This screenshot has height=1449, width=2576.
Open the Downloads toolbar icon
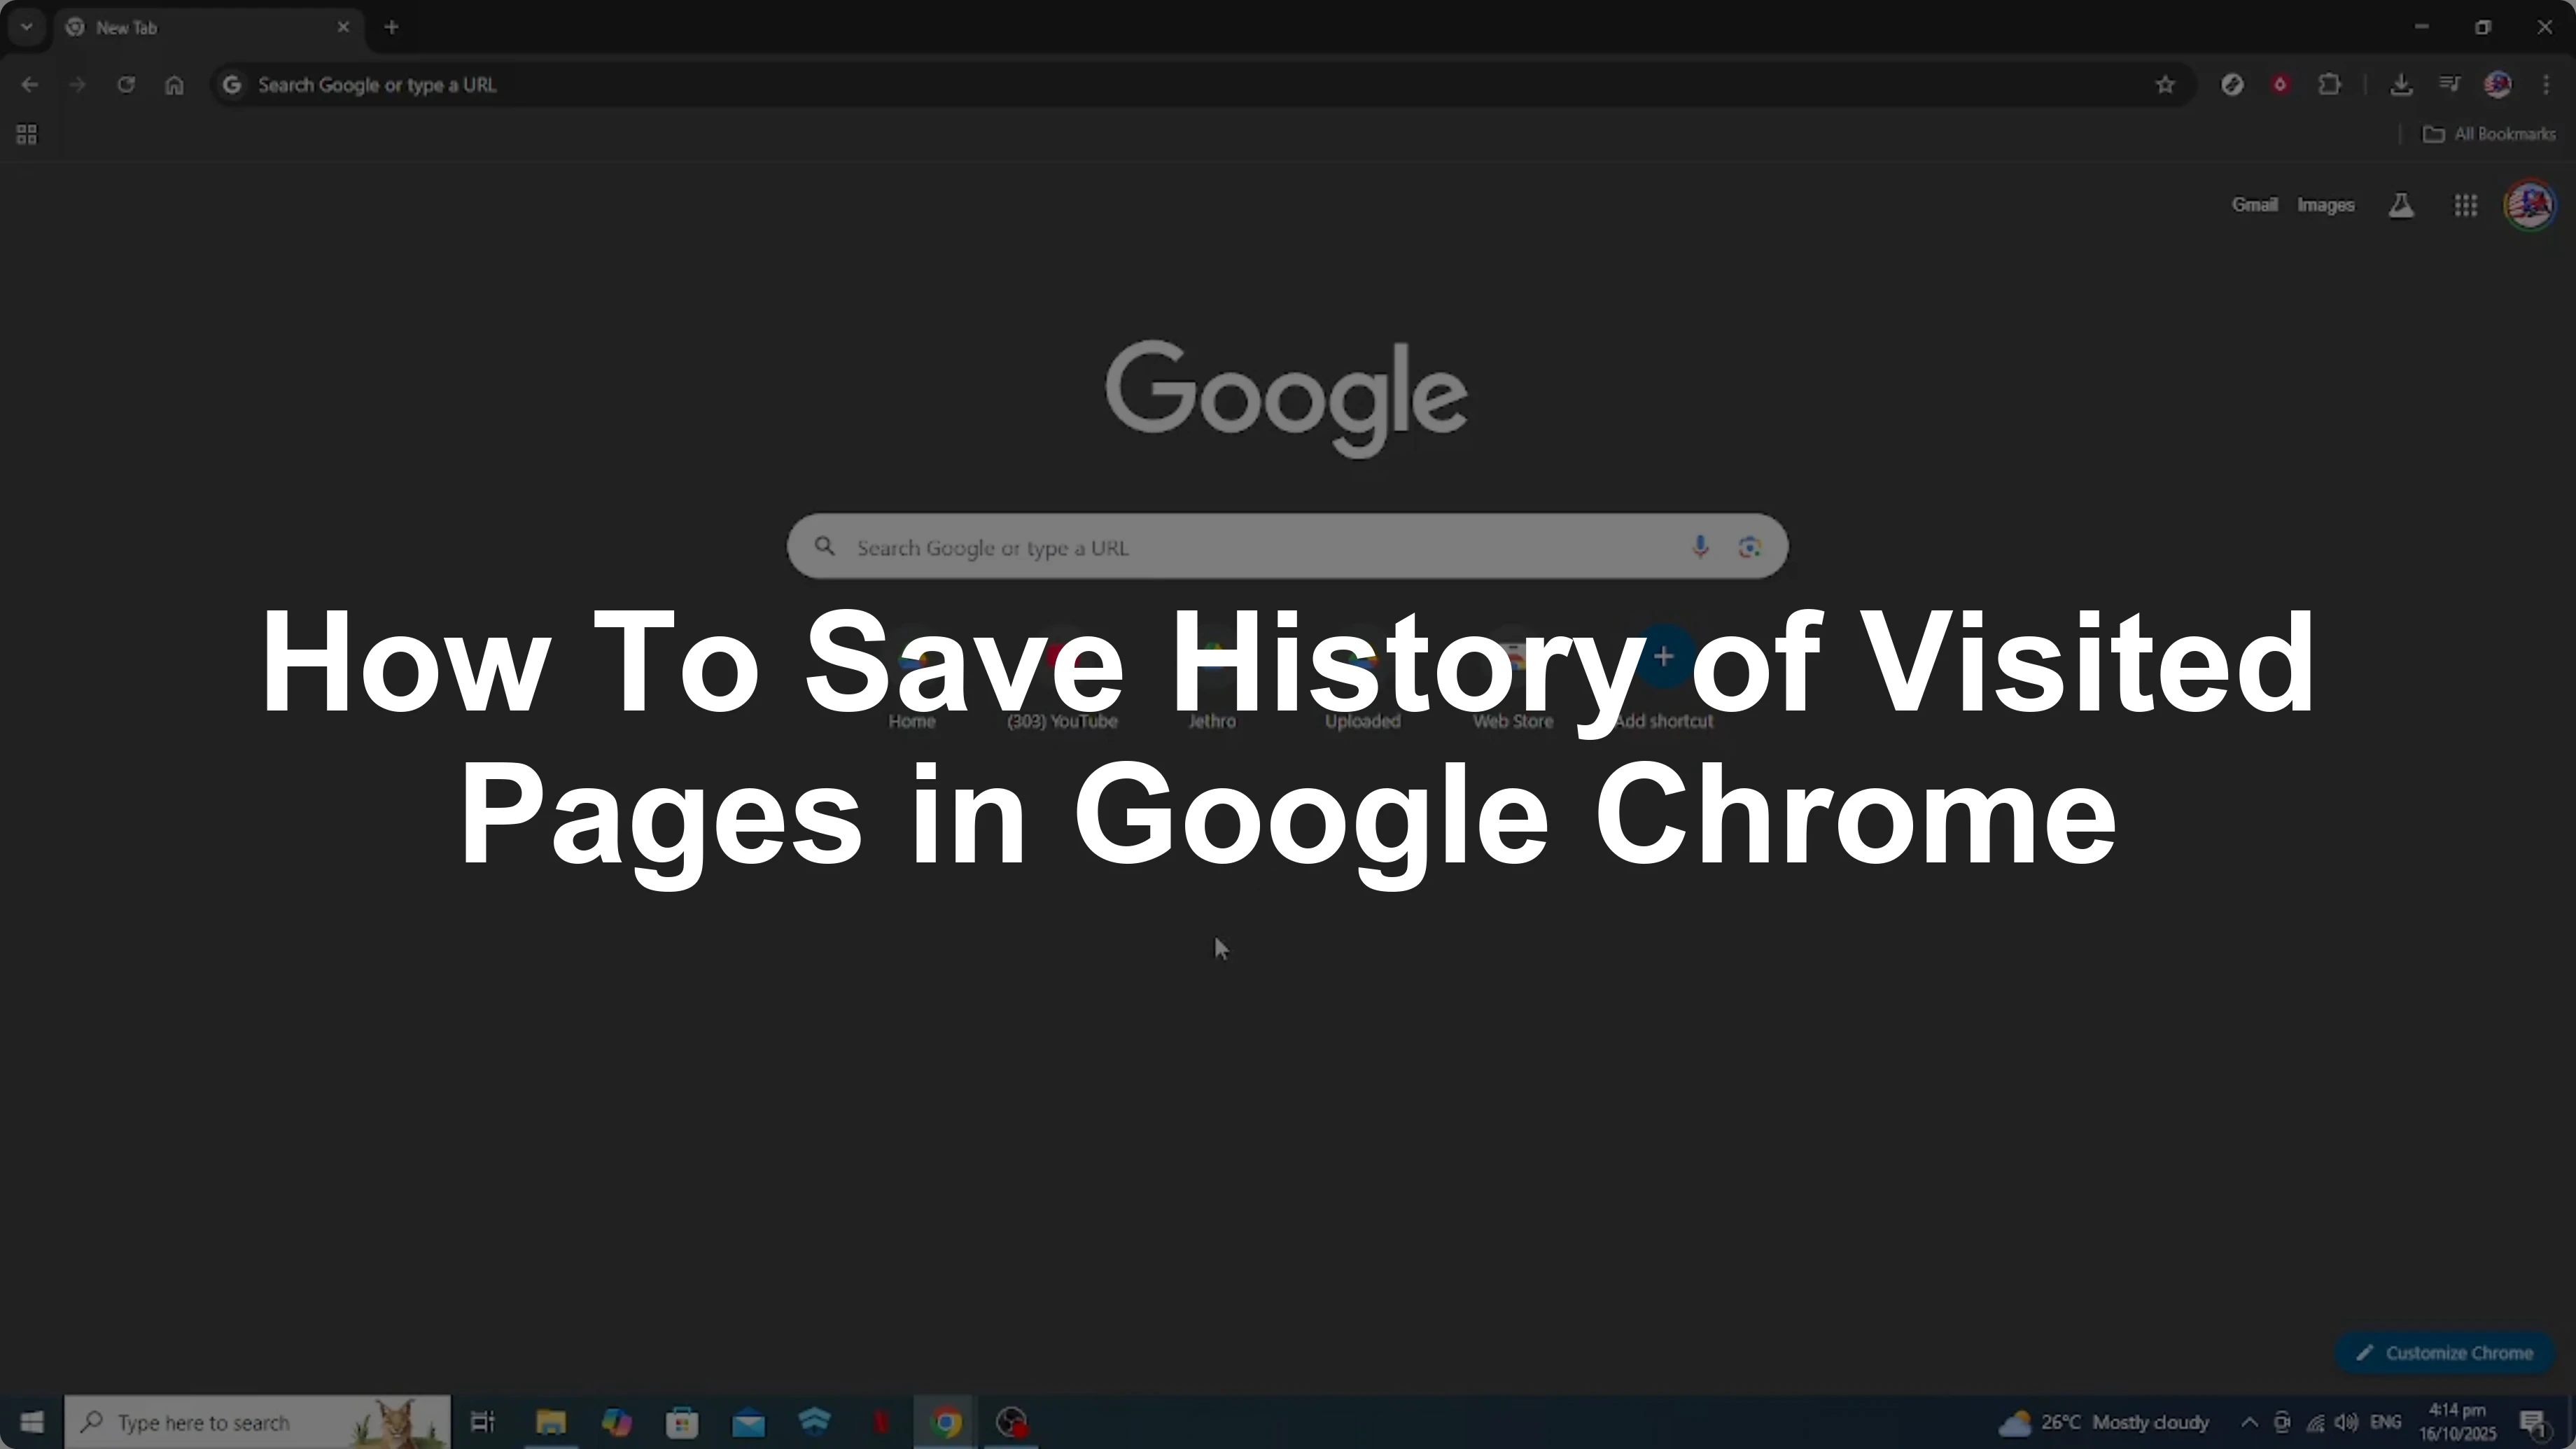[x=2400, y=85]
